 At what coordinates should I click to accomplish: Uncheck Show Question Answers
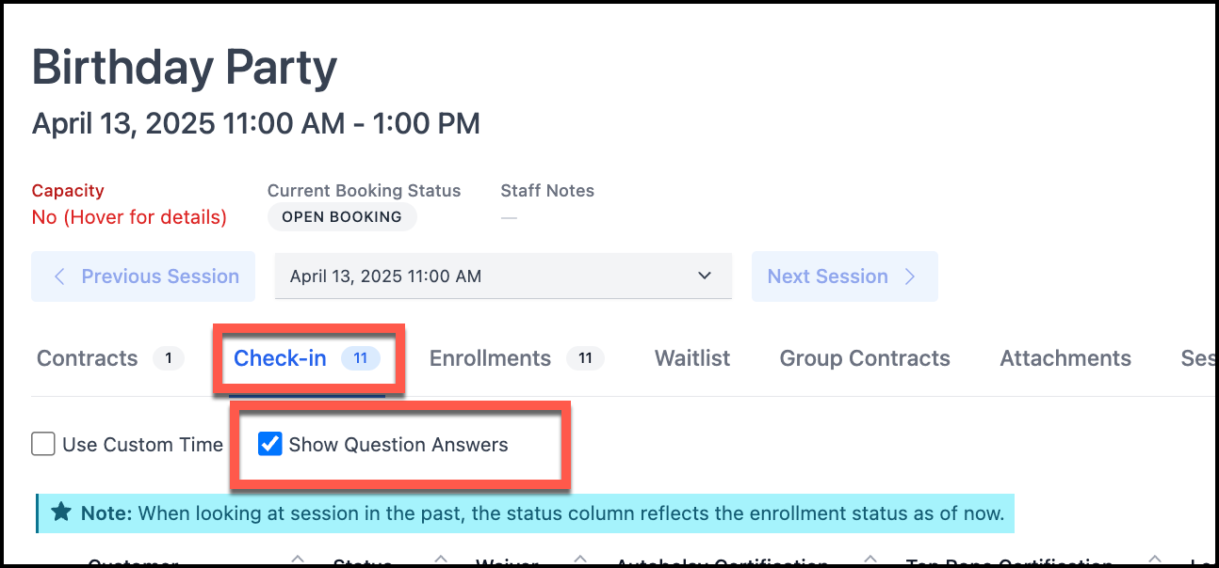coord(270,445)
